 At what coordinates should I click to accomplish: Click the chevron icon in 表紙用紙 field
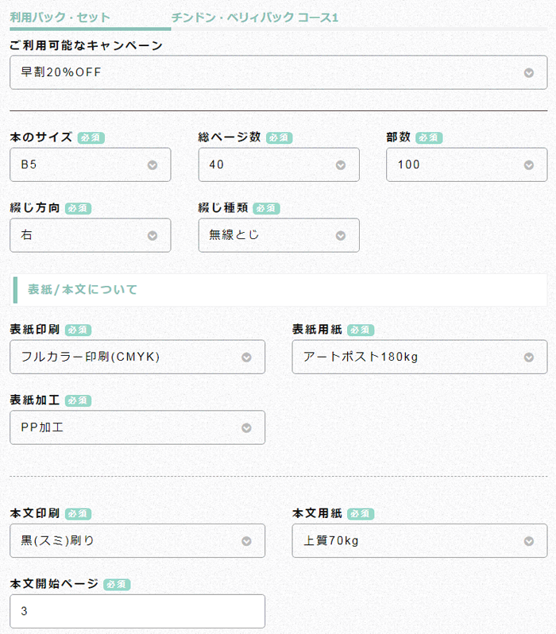click(528, 358)
